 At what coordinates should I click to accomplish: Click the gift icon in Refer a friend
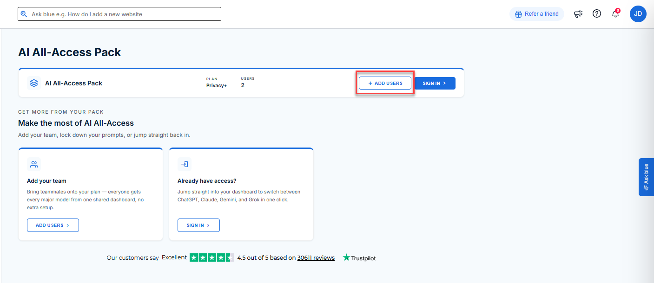click(518, 14)
